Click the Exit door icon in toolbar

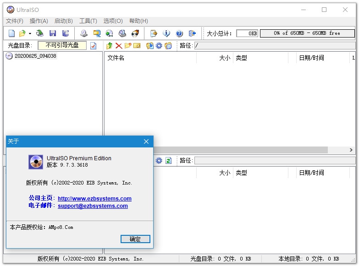coord(192,33)
